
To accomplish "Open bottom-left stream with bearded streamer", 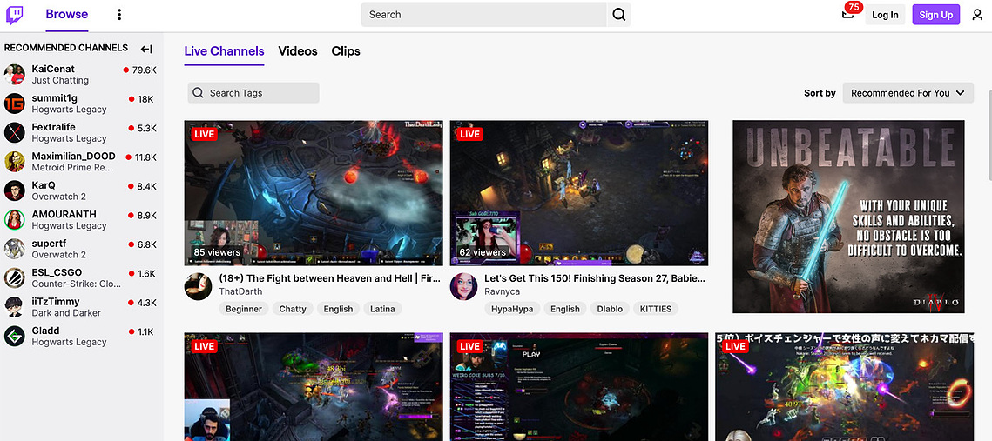I will click(314, 387).
